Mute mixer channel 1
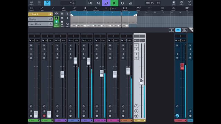 click(x=31, y=45)
